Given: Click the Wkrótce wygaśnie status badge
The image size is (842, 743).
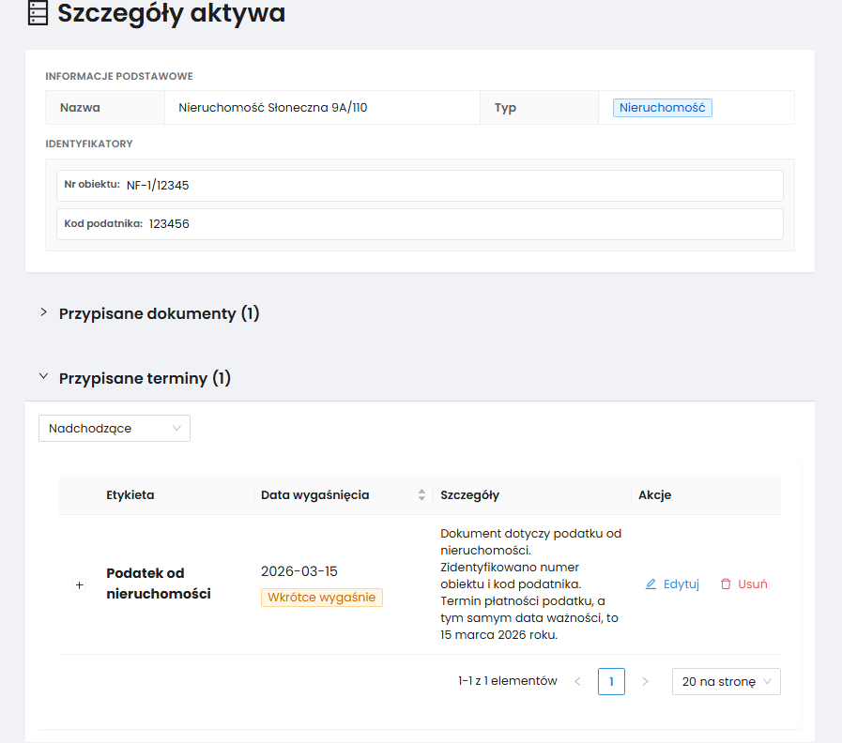Looking at the screenshot, I should click(322, 598).
